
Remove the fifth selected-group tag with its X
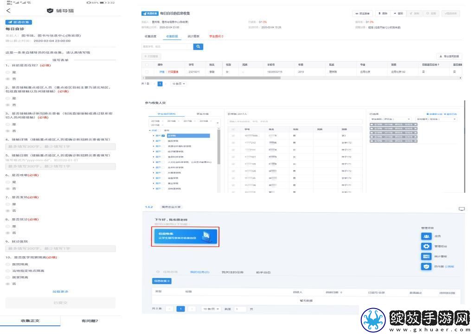click(x=416, y=141)
